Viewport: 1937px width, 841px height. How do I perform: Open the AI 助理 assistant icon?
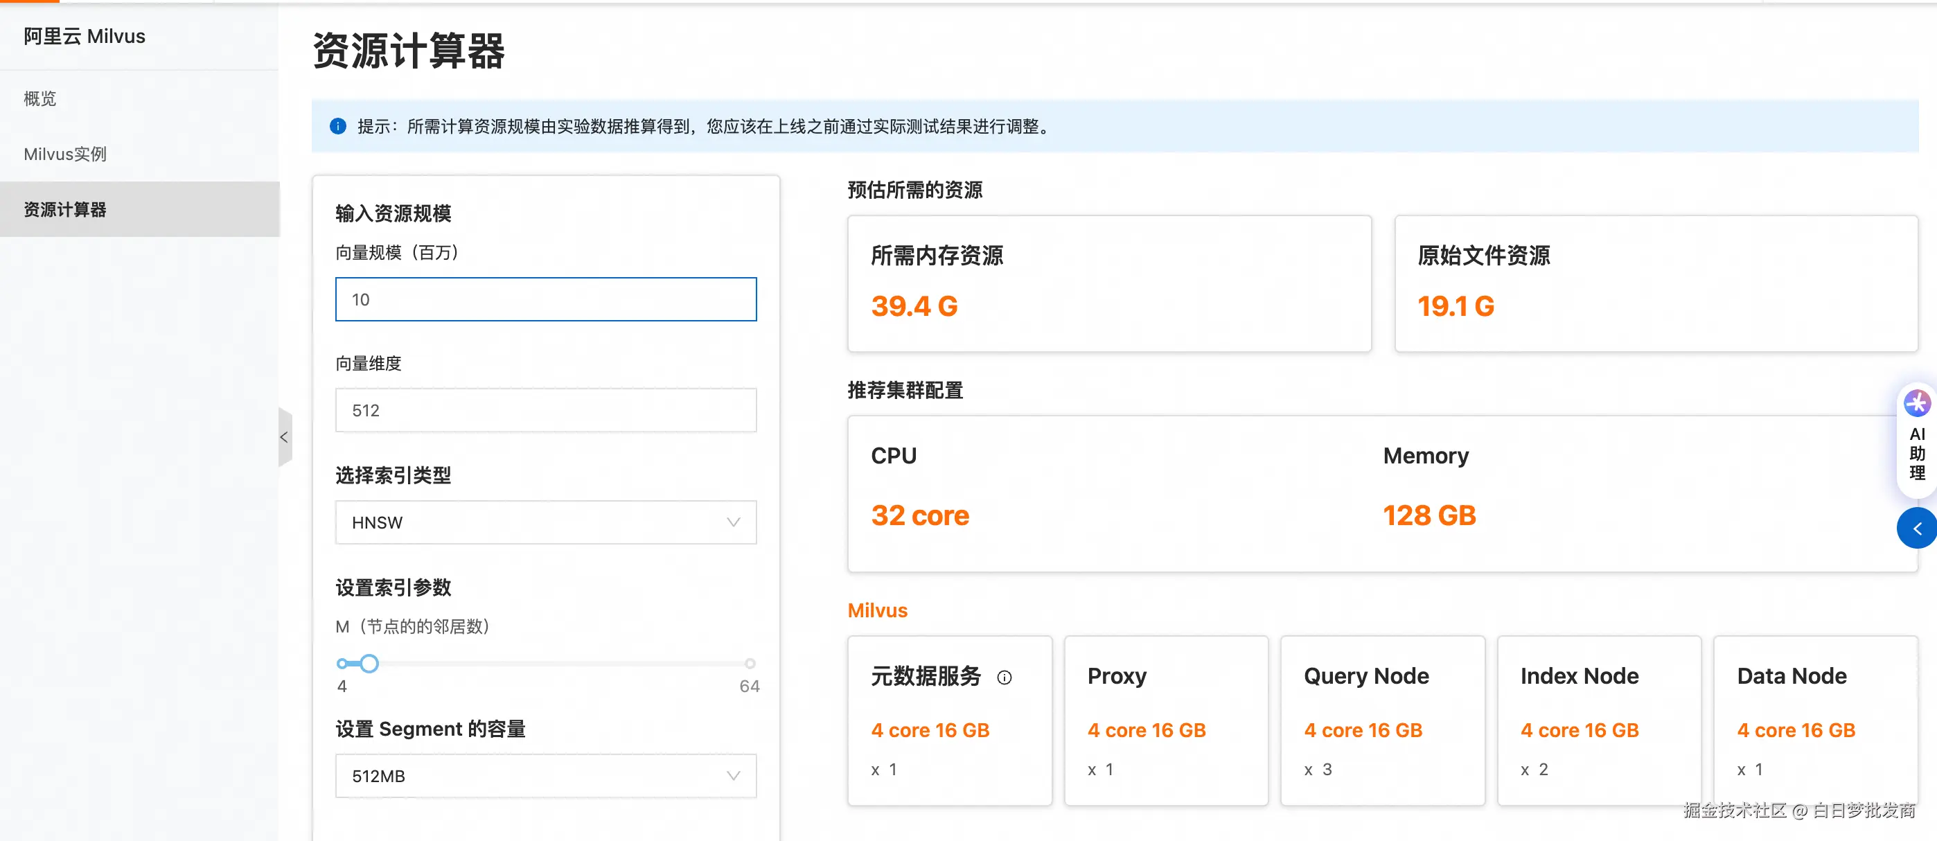point(1916,404)
